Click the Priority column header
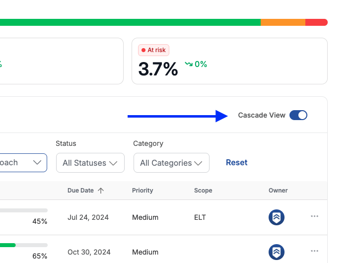The image size is (356, 263). coord(142,191)
